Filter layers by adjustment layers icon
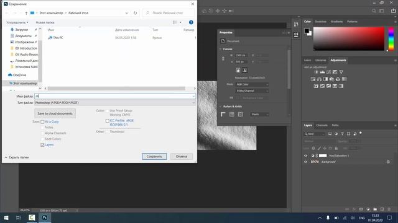398x223 pixels. point(336,134)
